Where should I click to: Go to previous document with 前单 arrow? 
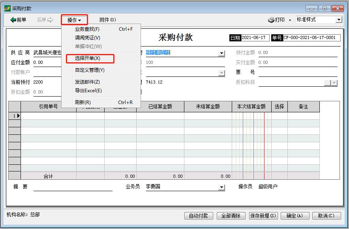(18, 20)
